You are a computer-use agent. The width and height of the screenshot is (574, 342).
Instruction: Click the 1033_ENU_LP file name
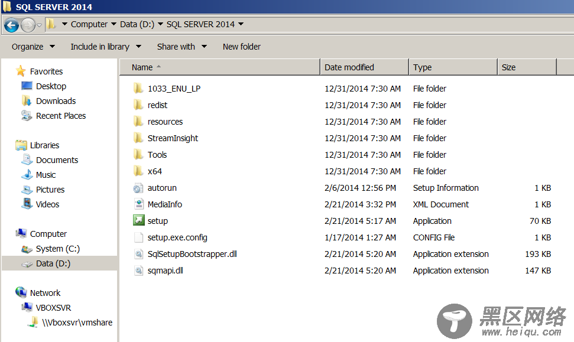[174, 89]
